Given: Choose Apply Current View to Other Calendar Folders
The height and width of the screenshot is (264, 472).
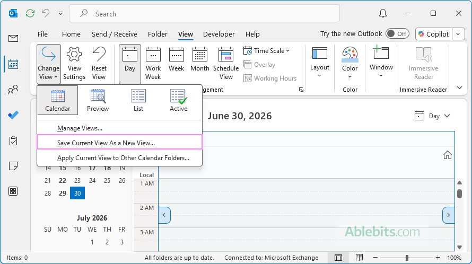Looking at the screenshot, I should (119, 158).
